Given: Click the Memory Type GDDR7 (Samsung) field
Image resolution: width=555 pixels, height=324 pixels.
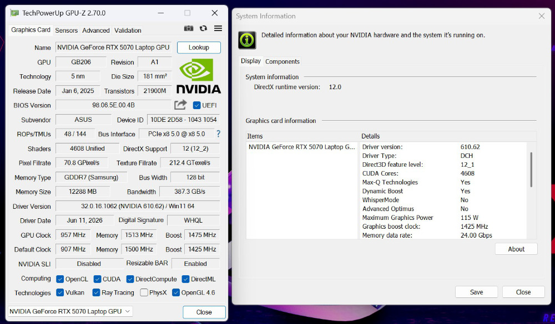Looking at the screenshot, I should [91, 177].
